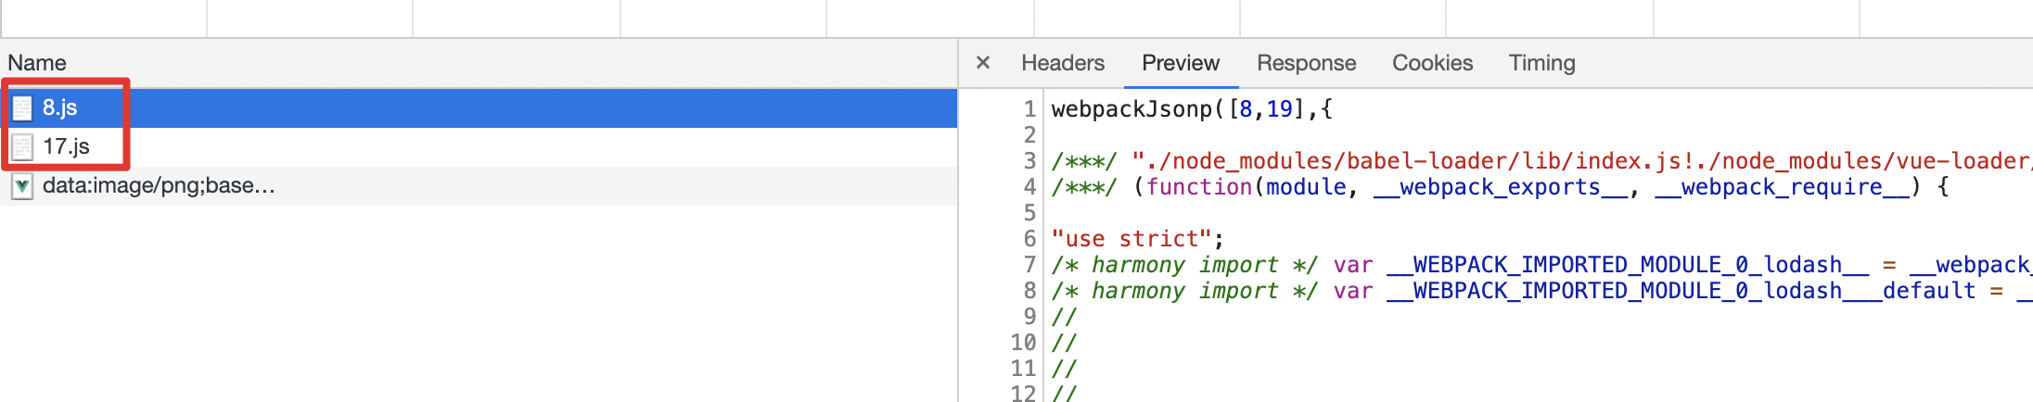
Task: Close the request details pane
Action: coord(983,63)
